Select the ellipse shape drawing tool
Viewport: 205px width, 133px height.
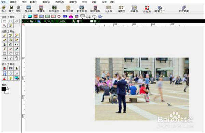pos(11,53)
